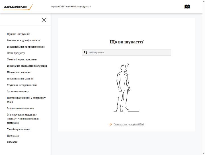Follow the Повернутися до myAMAZONE link
The height and width of the screenshot is (155, 205).
pyautogui.click(x=129, y=124)
